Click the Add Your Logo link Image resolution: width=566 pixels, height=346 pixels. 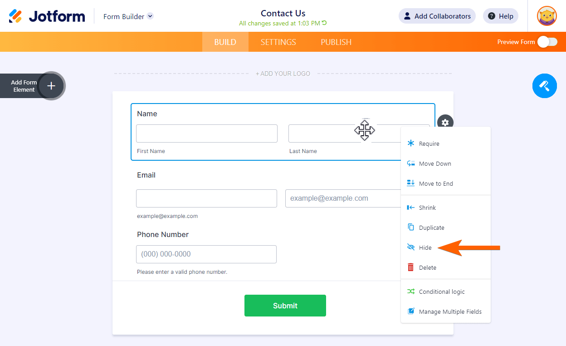click(283, 74)
